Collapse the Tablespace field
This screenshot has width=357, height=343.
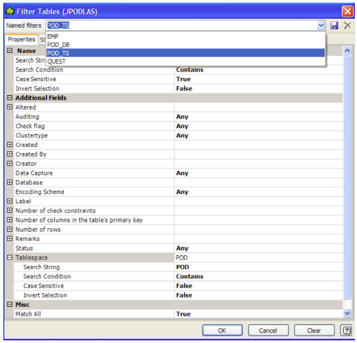point(10,258)
